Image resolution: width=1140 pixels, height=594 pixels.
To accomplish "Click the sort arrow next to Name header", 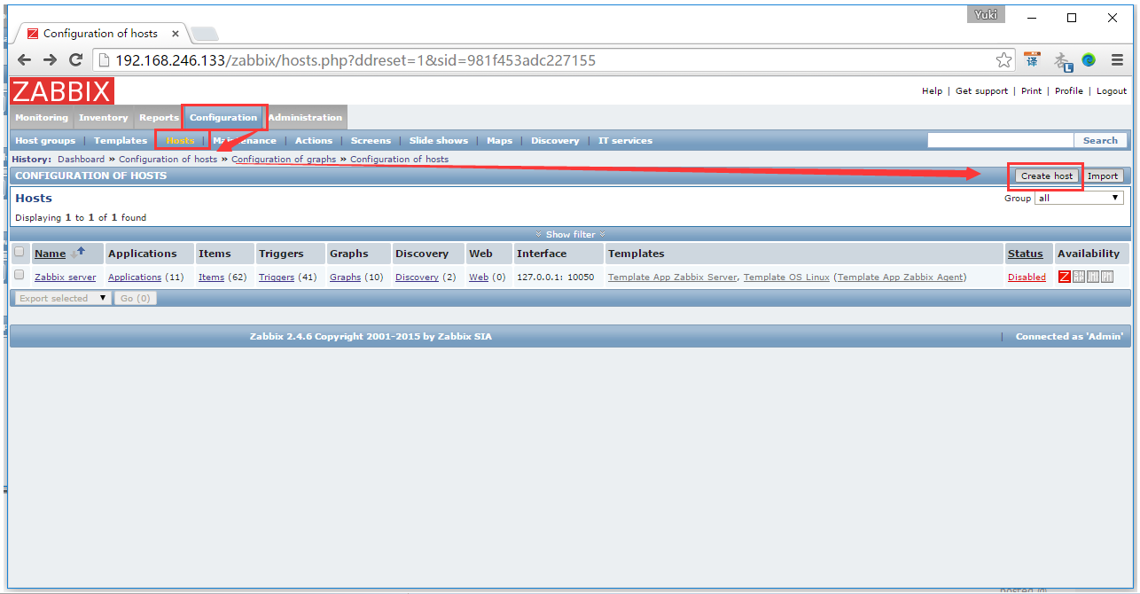I will [x=78, y=253].
